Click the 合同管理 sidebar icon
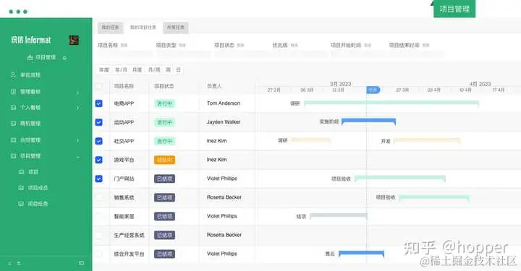 pyautogui.click(x=13, y=140)
